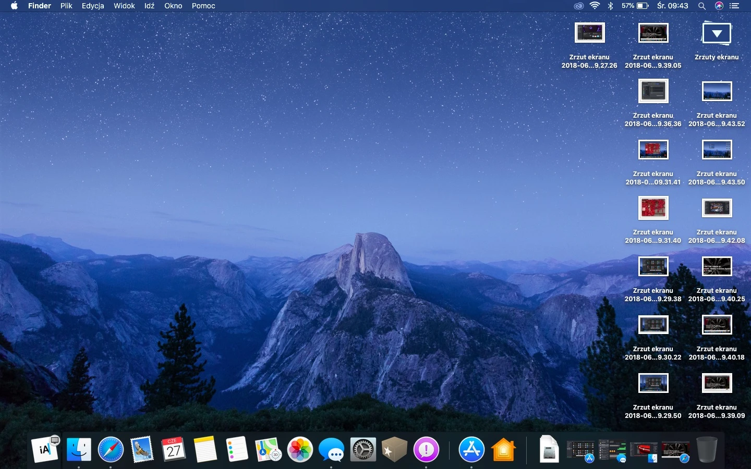
Task: Launch the Photos app in Dock
Action: pos(300,449)
